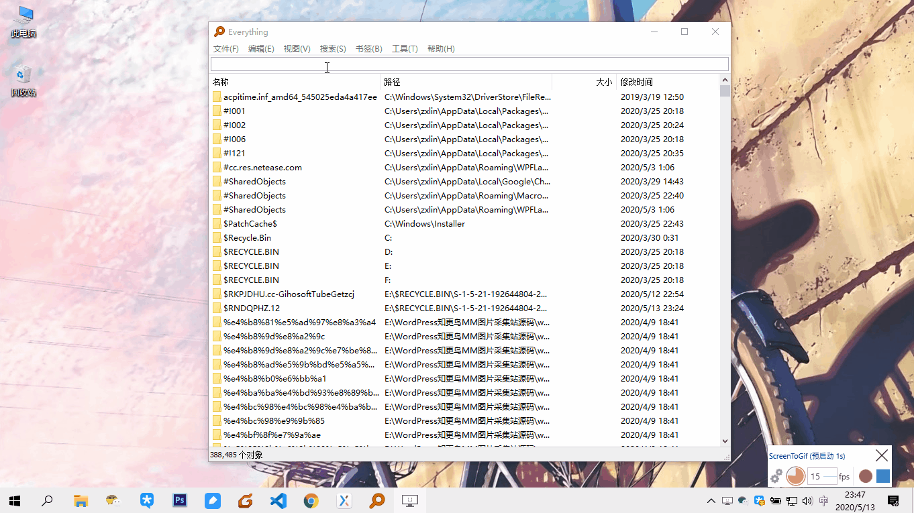Open the 搜索(S) menu in Everything
Screen dimensions: 914x513
(x=333, y=48)
